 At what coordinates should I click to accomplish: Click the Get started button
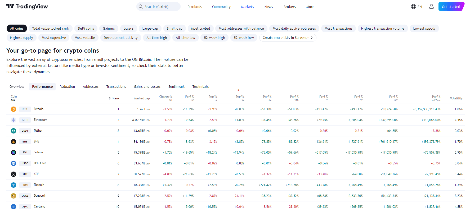[451, 7]
